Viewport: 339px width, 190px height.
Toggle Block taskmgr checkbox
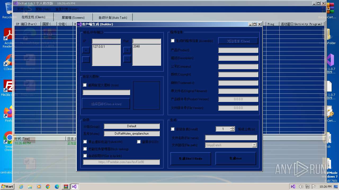(85, 149)
